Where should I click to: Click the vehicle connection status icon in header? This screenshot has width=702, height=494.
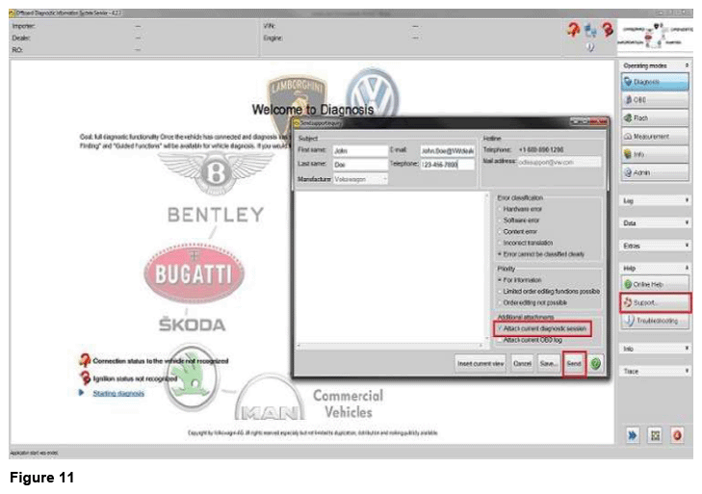pyautogui.click(x=573, y=30)
